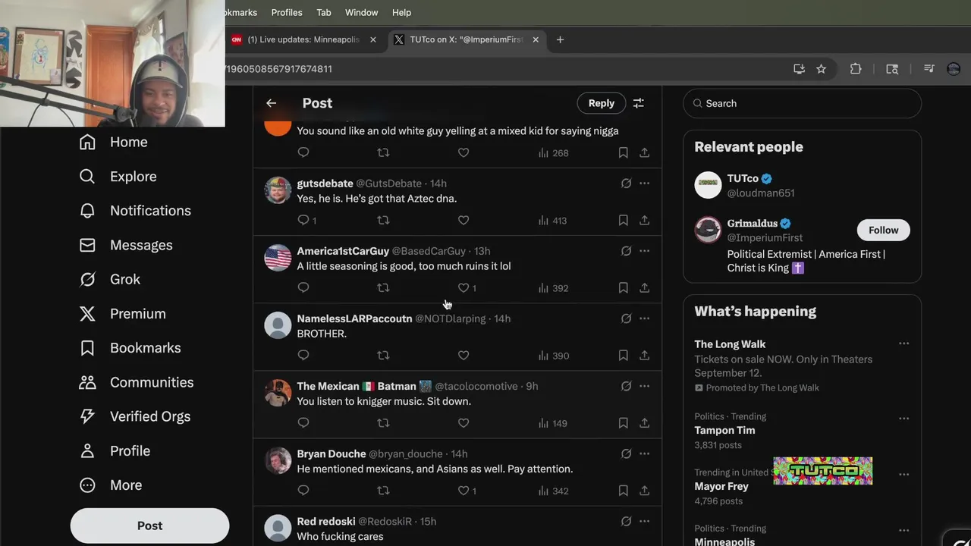Viewport: 971px width, 546px height.
Task: Open Notifications
Action: coord(135,211)
